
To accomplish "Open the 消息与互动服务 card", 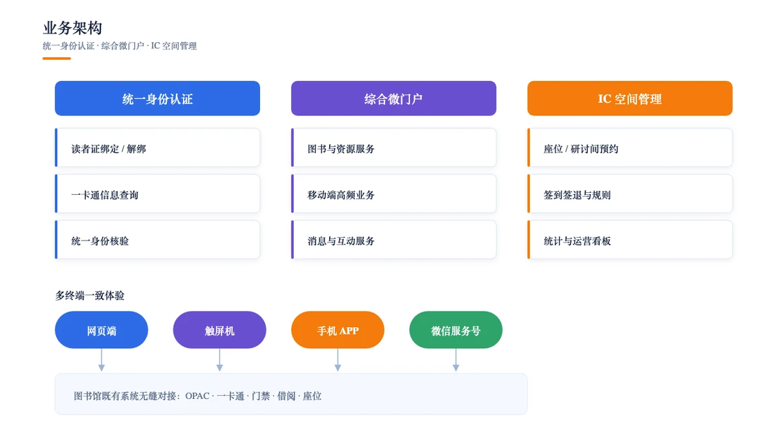I will click(x=394, y=240).
